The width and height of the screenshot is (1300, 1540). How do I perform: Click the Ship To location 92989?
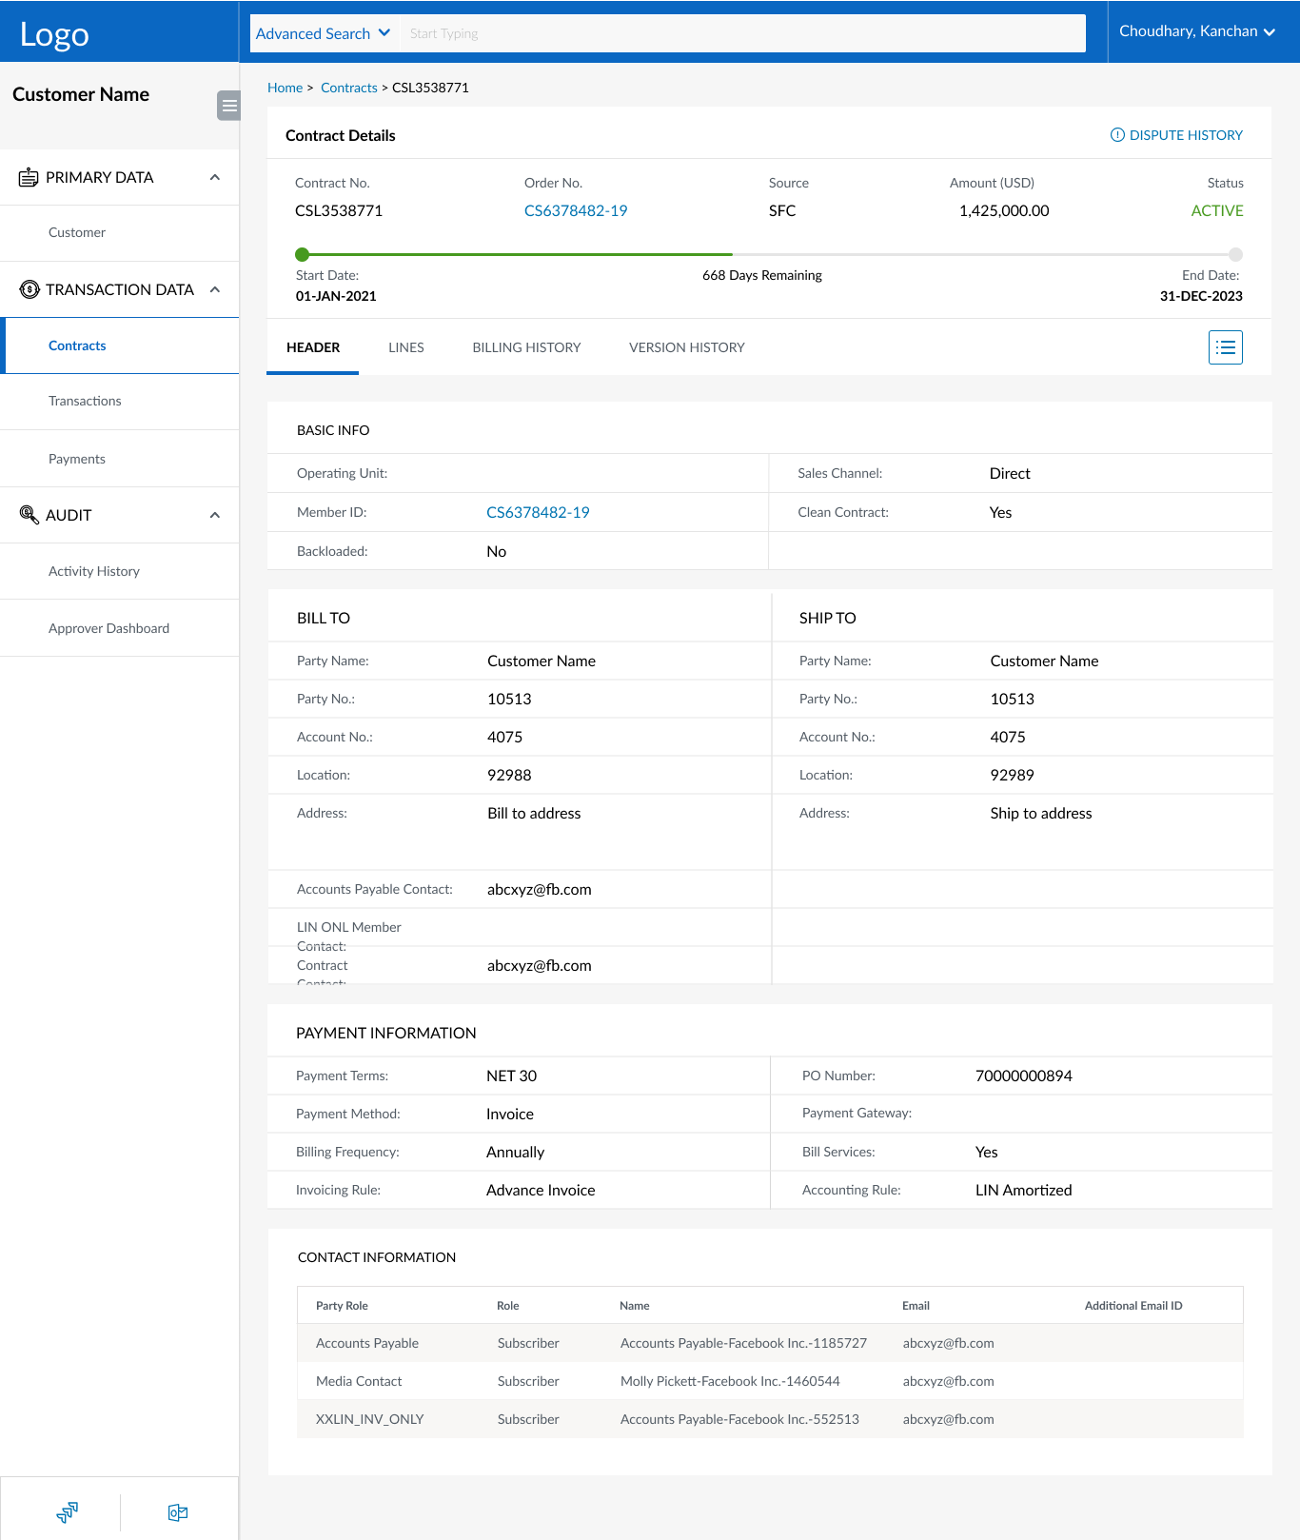pos(1012,775)
